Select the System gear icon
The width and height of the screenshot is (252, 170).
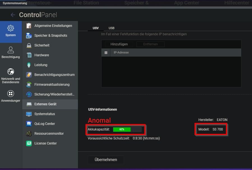pos(11,28)
